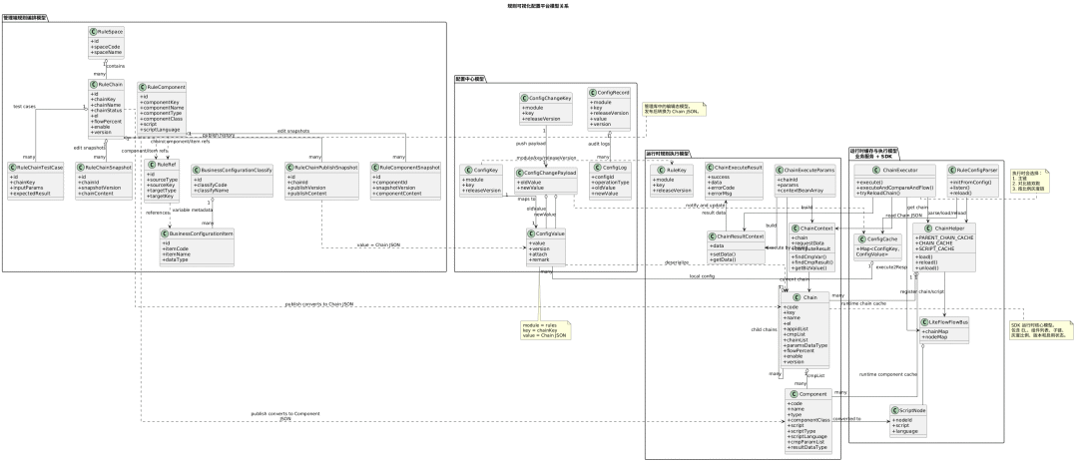Select the BusinessConfigurationClassify class icon

(x=196, y=169)
